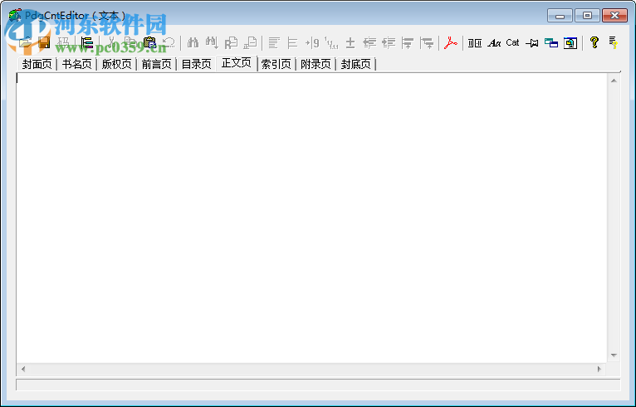Viewport: 636px width, 407px height.
Task: Click the first upward level arrow icon
Action: coord(407,42)
